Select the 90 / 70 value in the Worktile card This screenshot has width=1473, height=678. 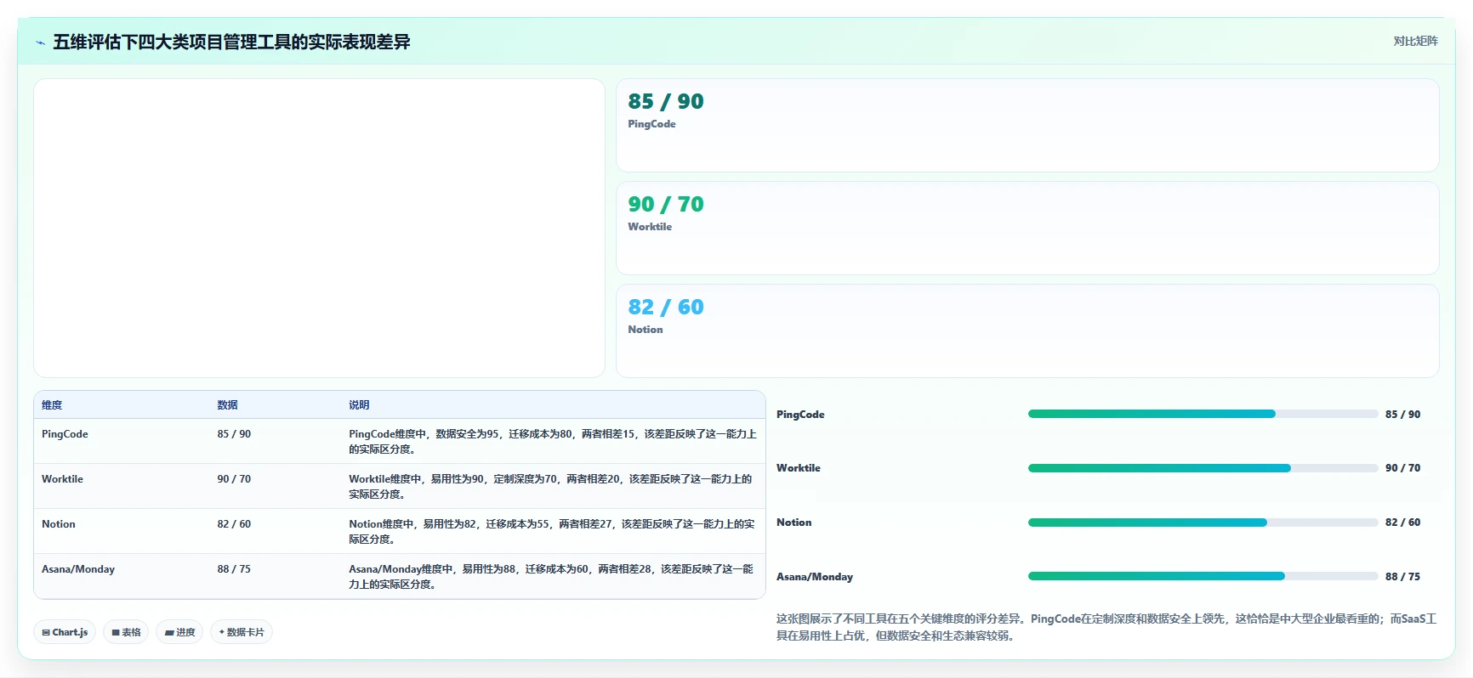(x=666, y=204)
